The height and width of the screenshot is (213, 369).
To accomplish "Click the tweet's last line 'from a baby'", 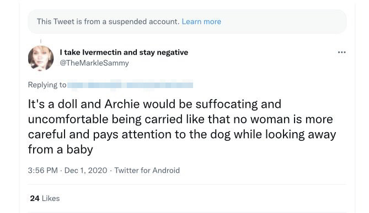I will 61,150.
